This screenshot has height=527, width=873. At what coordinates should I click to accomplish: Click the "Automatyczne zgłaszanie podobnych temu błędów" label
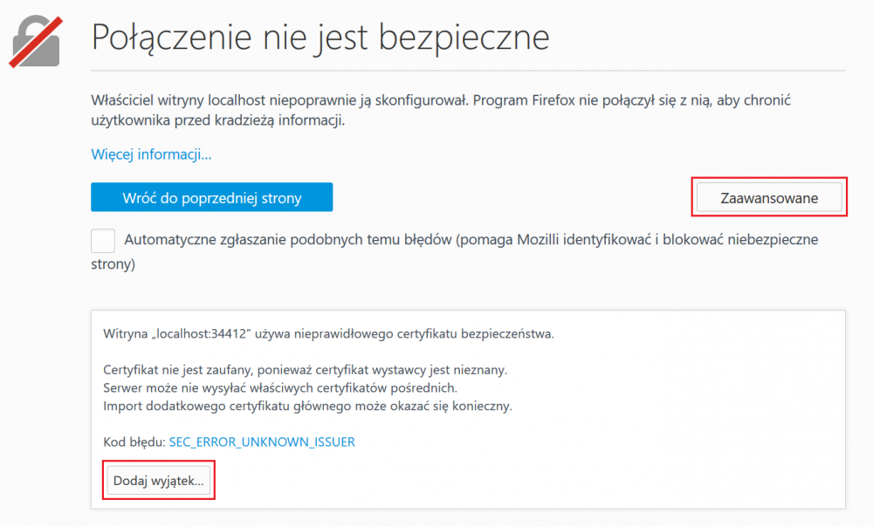tap(288, 239)
